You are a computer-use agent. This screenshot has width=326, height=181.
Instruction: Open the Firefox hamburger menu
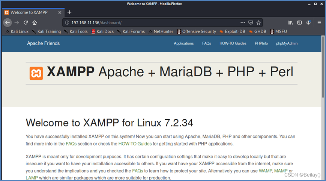click(319, 22)
